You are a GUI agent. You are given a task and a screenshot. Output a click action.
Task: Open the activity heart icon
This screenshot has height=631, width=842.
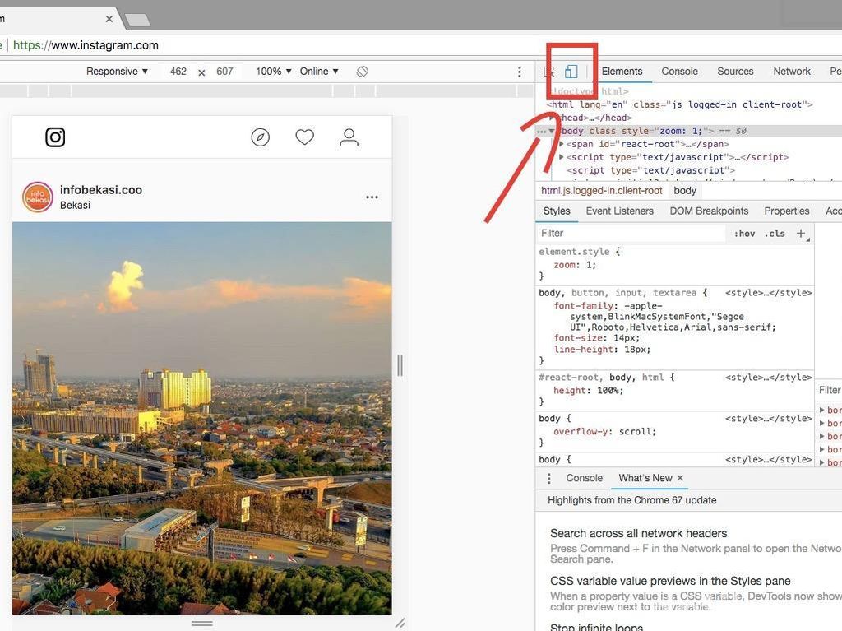click(304, 137)
